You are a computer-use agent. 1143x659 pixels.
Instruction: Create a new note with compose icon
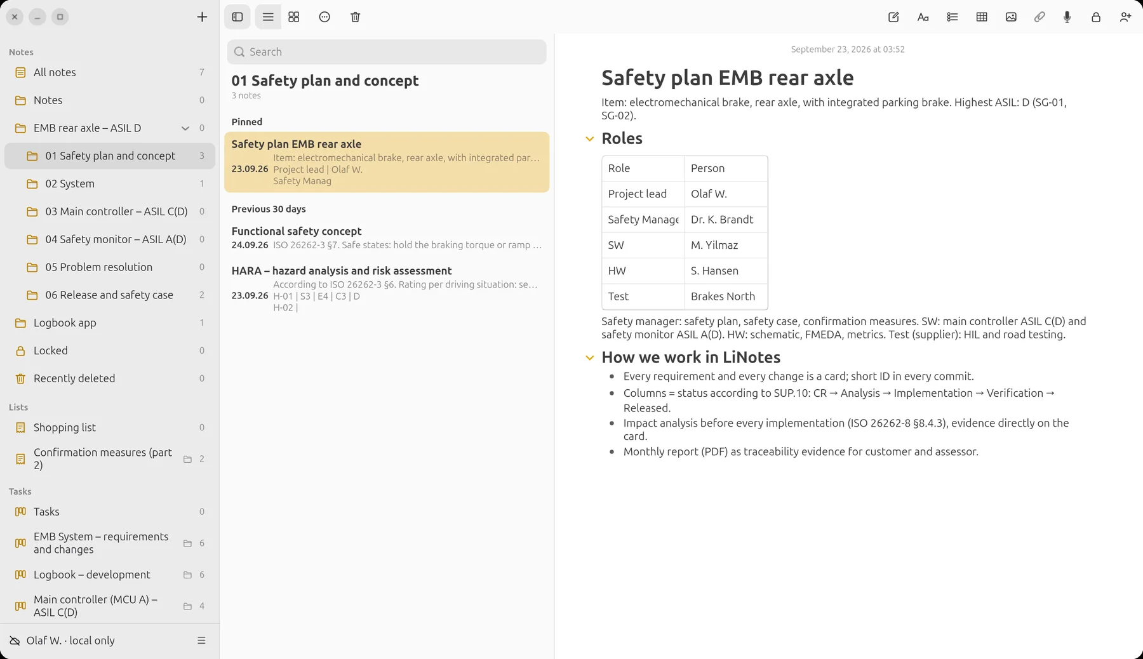coord(893,17)
